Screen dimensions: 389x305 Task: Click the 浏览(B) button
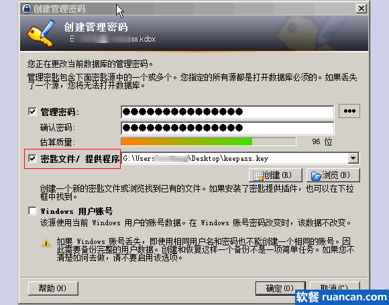tap(333, 176)
